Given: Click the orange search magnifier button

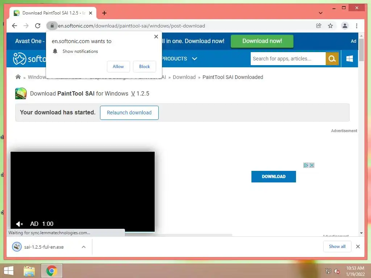Looking at the screenshot, I should (x=332, y=59).
